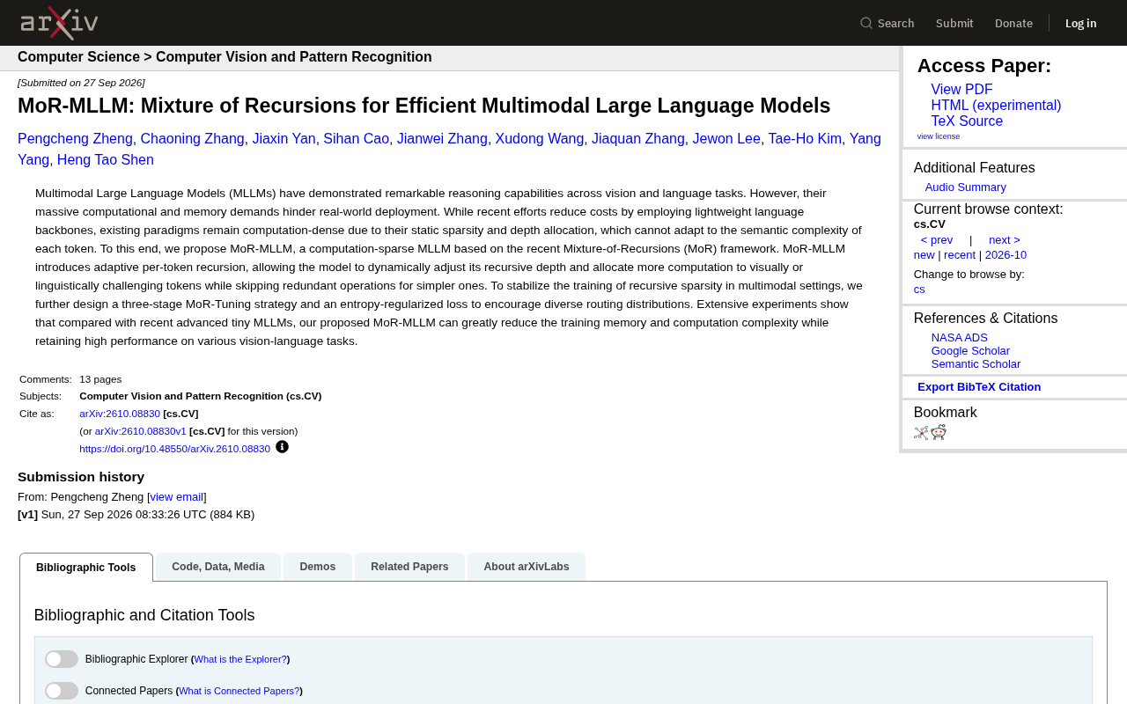
Task: Open Google Scholar citations link
Action: [970, 351]
